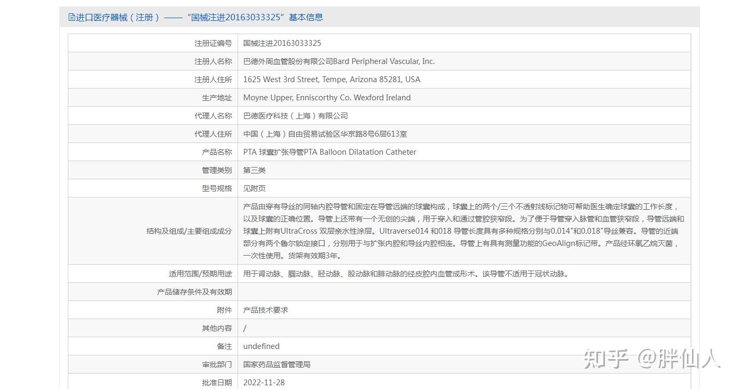The height and width of the screenshot is (389, 740).
Task: Click the 结构及组成/主要组成成分 label
Action: tap(189, 231)
